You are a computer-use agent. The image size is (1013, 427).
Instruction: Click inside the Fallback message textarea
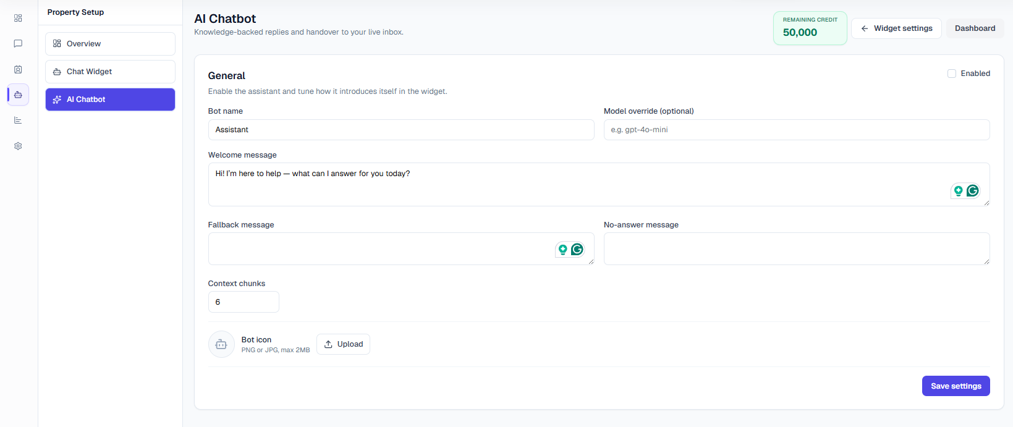(x=401, y=249)
